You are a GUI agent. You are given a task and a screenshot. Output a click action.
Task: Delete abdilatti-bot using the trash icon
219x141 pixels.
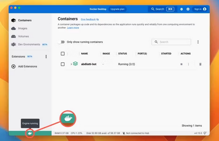(200, 64)
